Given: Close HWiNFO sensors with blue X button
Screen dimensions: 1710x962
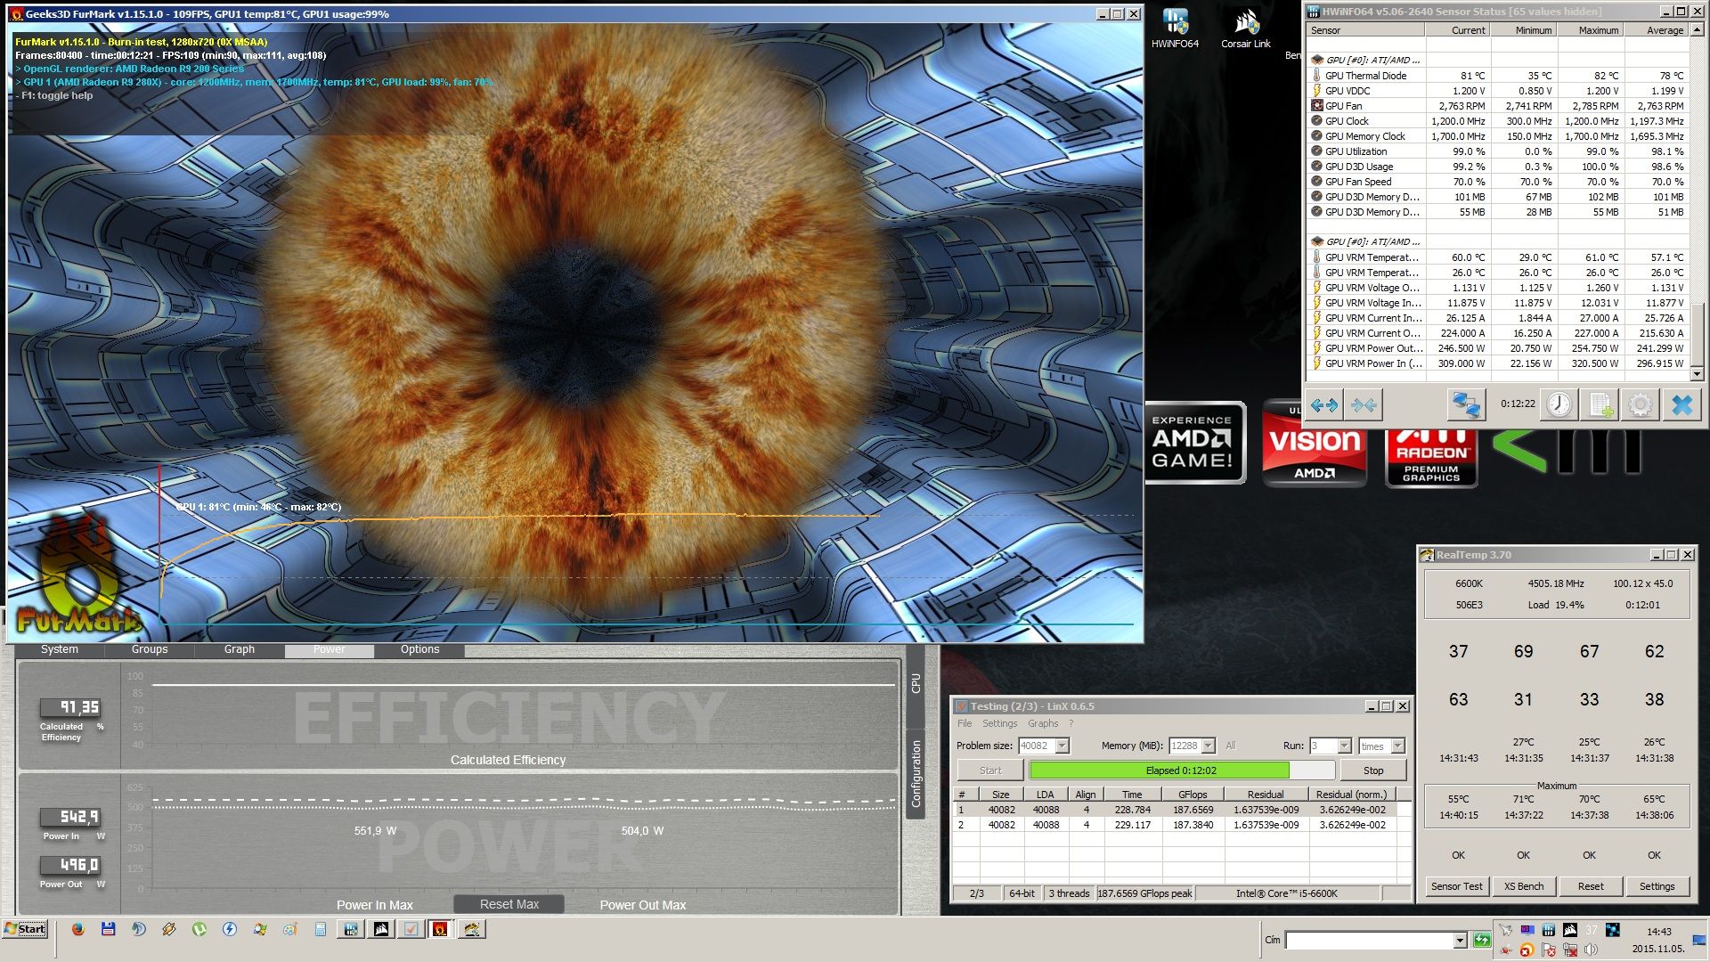Looking at the screenshot, I should 1681,405.
